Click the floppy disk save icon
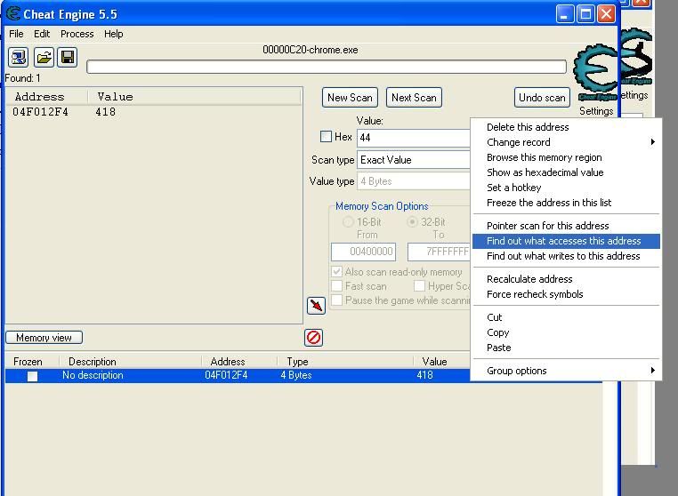 68,57
